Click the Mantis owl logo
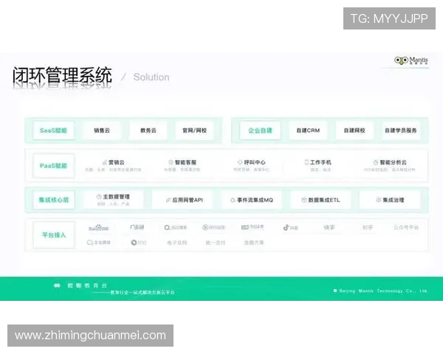 pyautogui.click(x=411, y=60)
